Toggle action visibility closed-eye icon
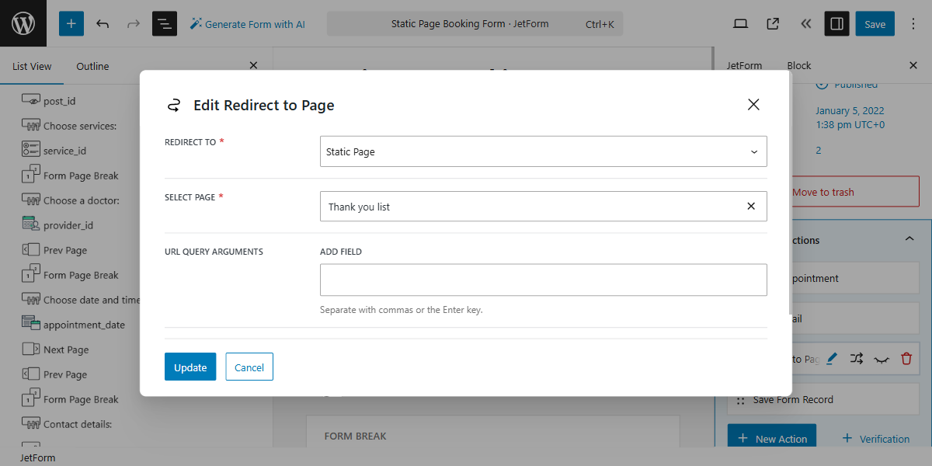Image resolution: width=932 pixels, height=466 pixels. (881, 359)
